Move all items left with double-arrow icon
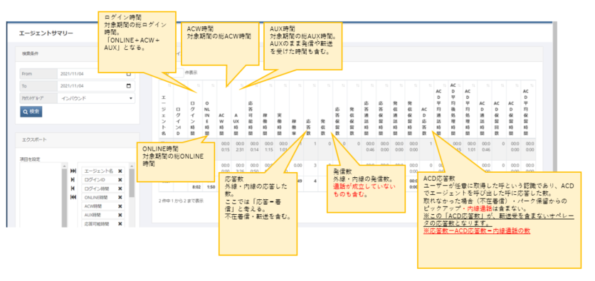Image resolution: width=595 pixels, height=281 pixels. [x=73, y=197]
